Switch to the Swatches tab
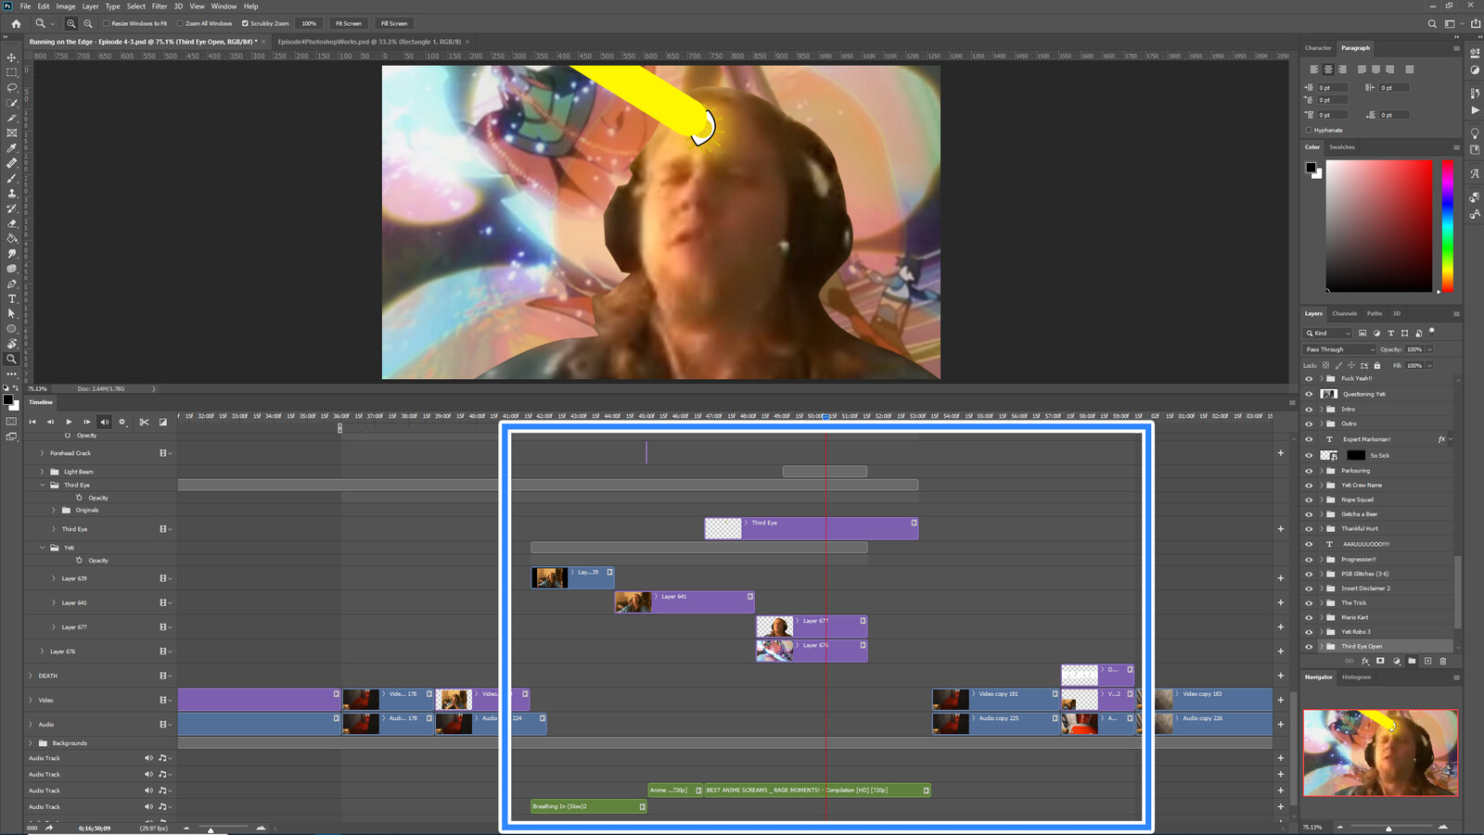The height and width of the screenshot is (835, 1484). [1341, 146]
